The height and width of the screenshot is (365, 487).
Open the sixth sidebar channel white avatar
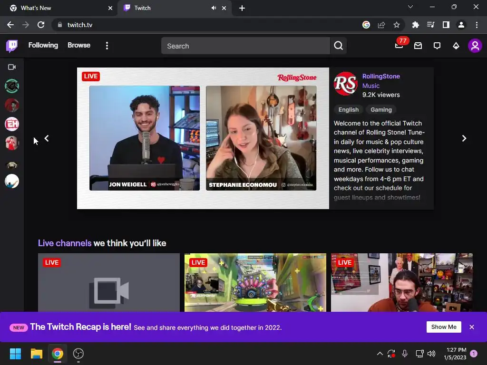(x=12, y=181)
